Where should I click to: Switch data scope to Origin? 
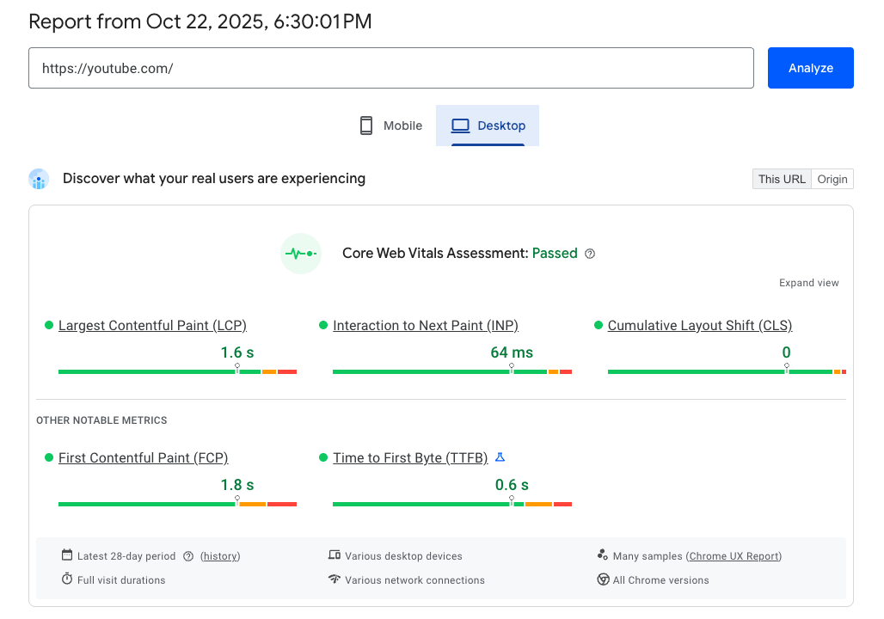pyautogui.click(x=832, y=179)
